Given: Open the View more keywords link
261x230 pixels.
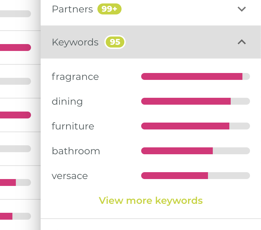Looking at the screenshot, I should coord(151,200).
